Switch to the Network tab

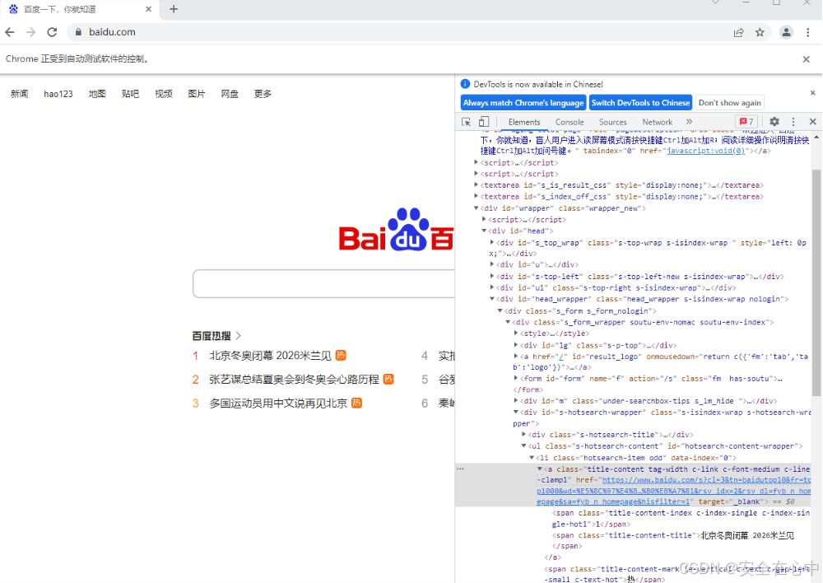coord(657,122)
